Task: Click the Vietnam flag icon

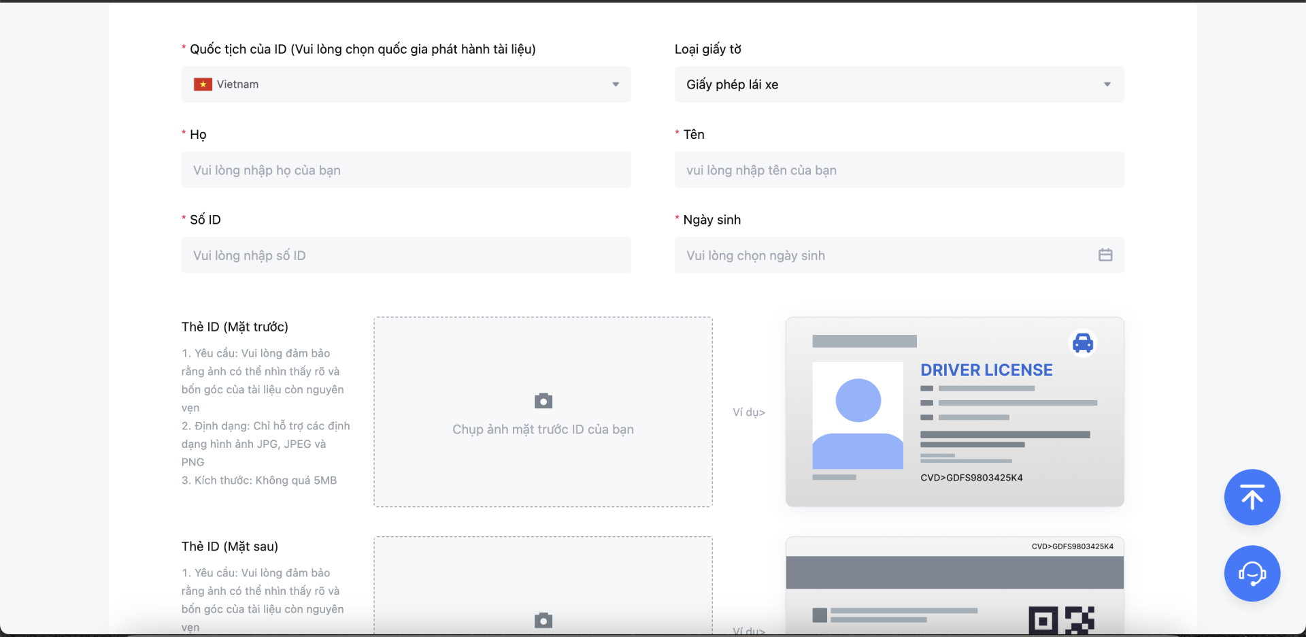Action: click(x=203, y=84)
